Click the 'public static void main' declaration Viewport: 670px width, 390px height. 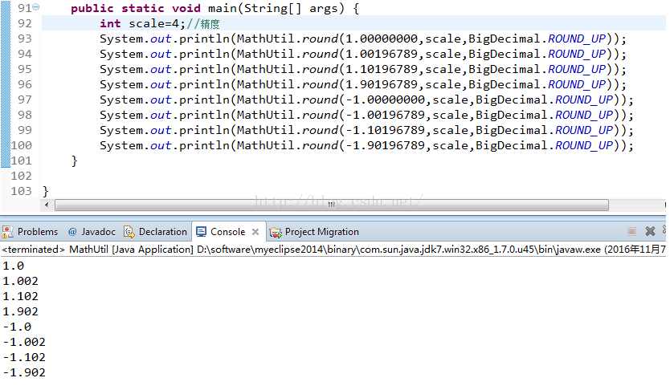point(215,9)
